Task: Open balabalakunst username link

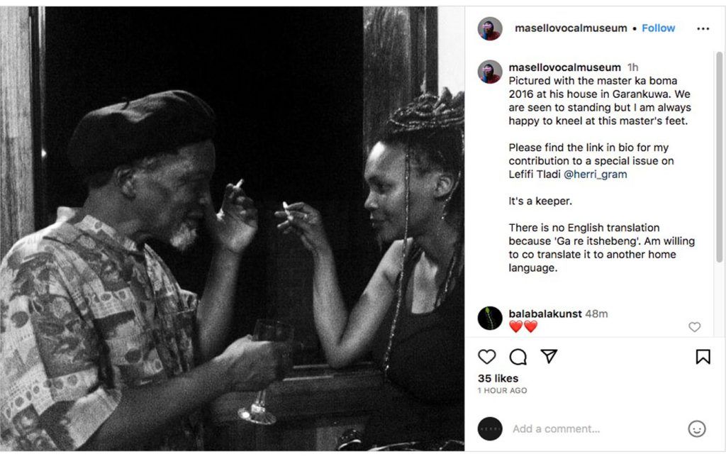Action: [x=544, y=314]
